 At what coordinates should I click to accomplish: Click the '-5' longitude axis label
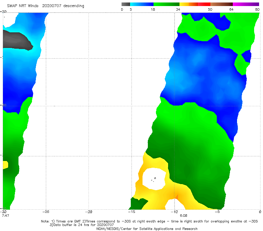pyautogui.click(x=217, y=212)
